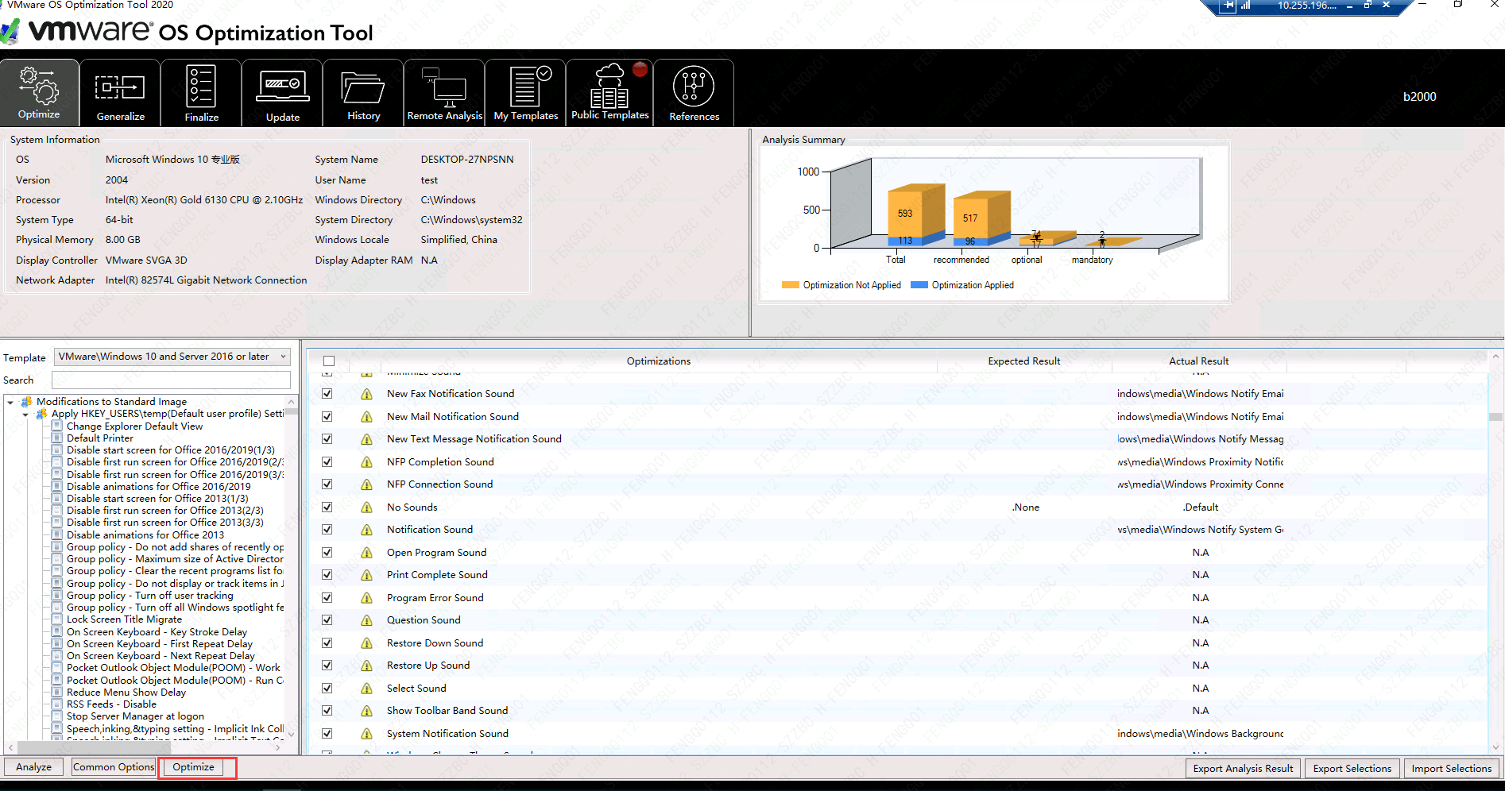Image resolution: width=1505 pixels, height=791 pixels.
Task: Select the Update icon
Action: 282,92
